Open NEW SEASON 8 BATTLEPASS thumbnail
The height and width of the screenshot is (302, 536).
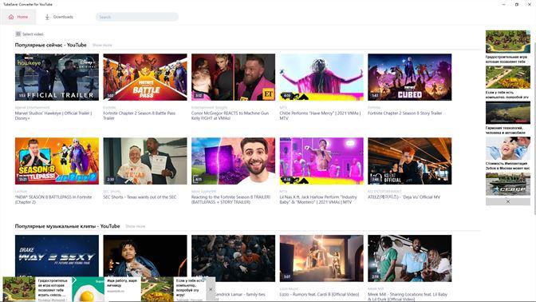(x=57, y=161)
